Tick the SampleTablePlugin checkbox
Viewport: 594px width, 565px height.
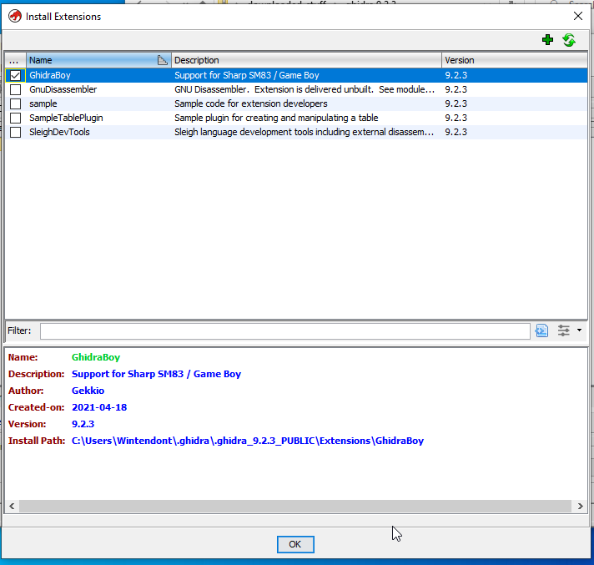click(x=15, y=119)
